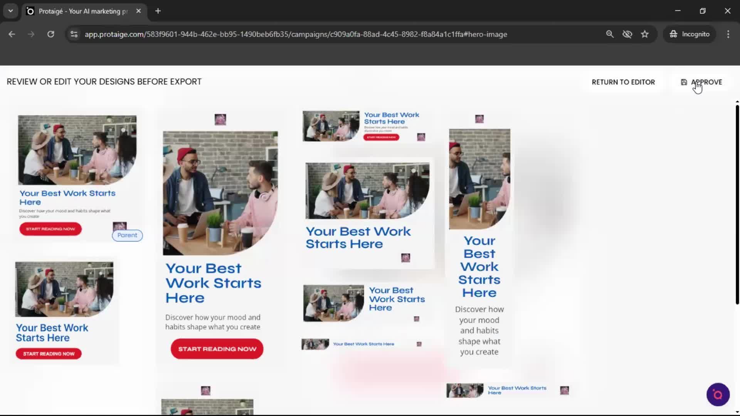The height and width of the screenshot is (416, 740).
Task: Select the tall portrait design with red button
Action: (x=220, y=239)
